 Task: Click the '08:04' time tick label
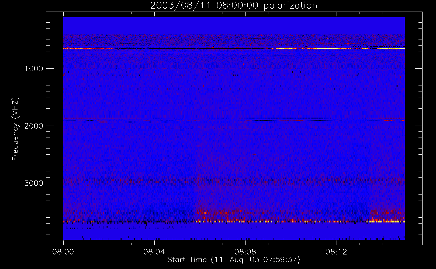point(154,252)
